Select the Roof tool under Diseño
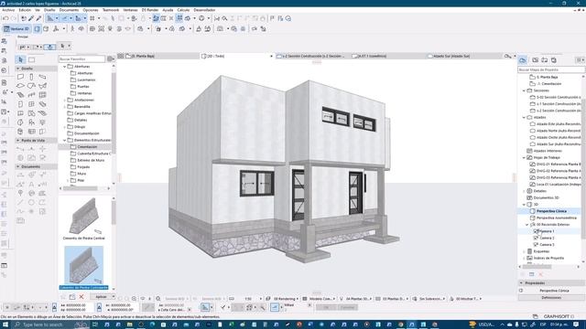 tap(31, 86)
